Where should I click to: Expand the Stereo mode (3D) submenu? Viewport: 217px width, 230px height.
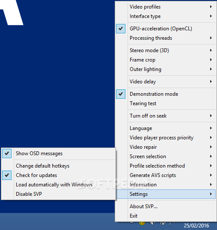166,50
